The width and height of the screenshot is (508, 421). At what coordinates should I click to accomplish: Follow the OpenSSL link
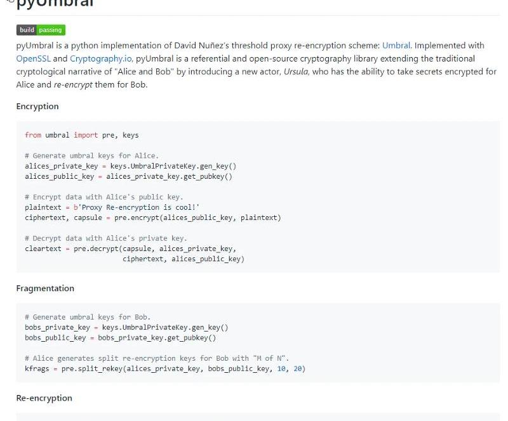[x=34, y=58]
